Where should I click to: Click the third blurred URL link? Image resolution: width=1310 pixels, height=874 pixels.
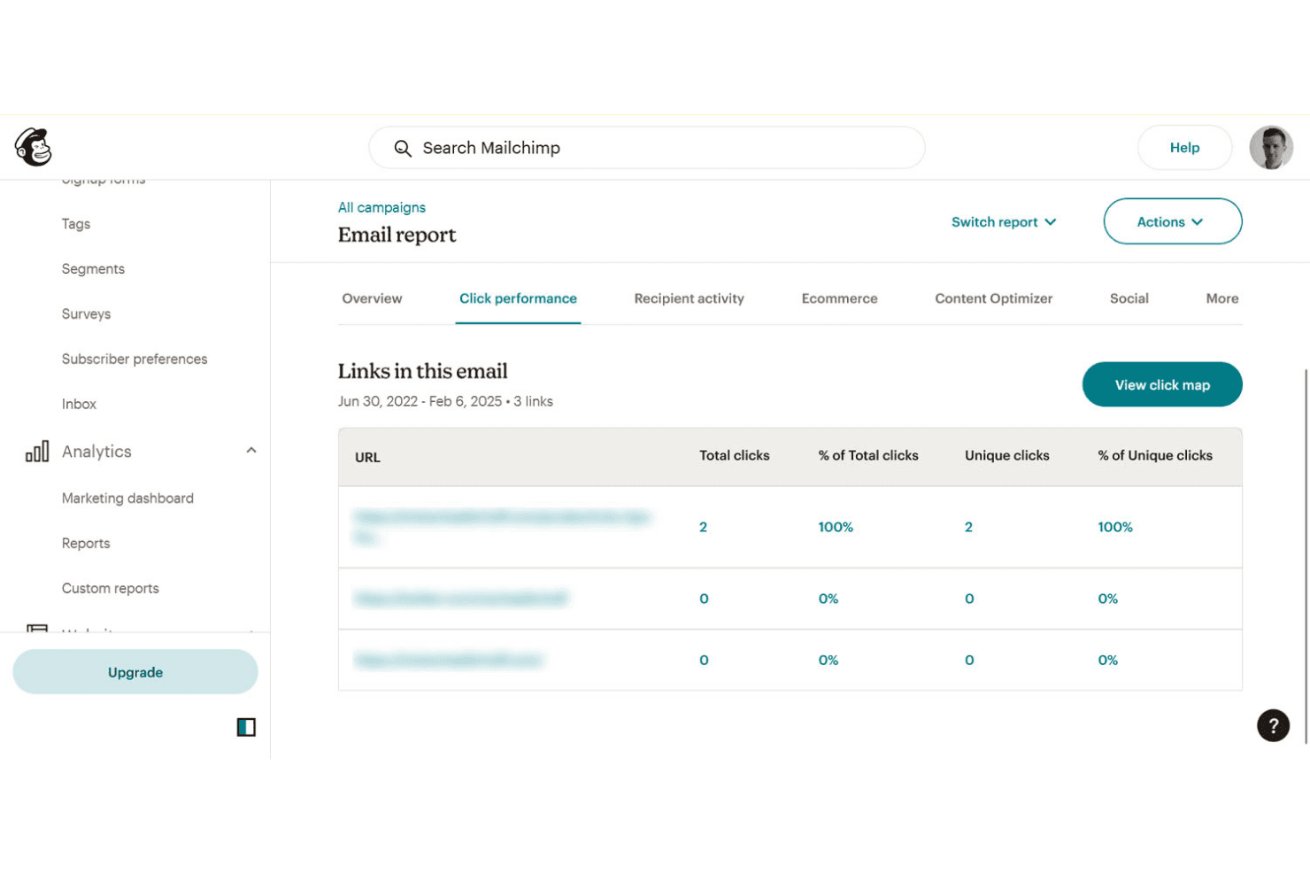[448, 661]
